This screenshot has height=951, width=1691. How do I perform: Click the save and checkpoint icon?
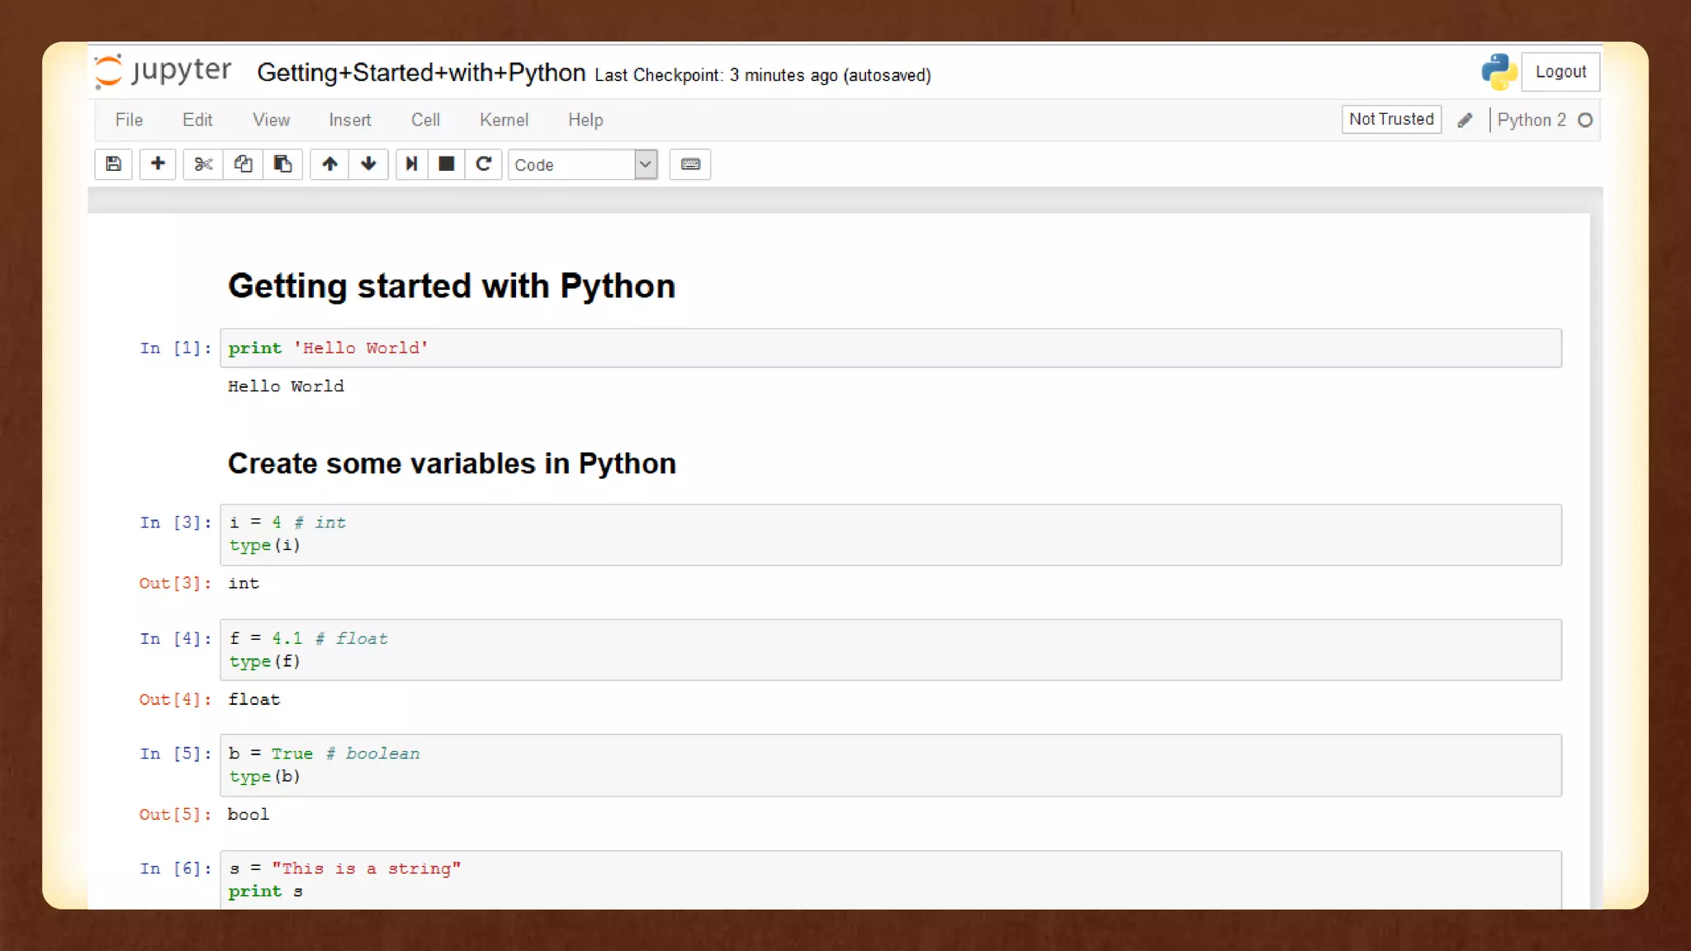[x=114, y=164]
